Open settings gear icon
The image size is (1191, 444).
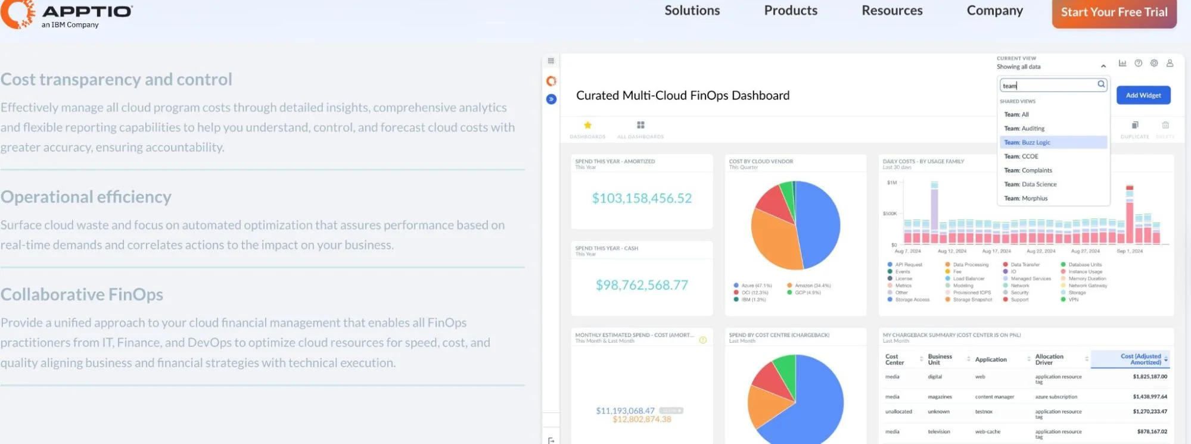[1154, 63]
